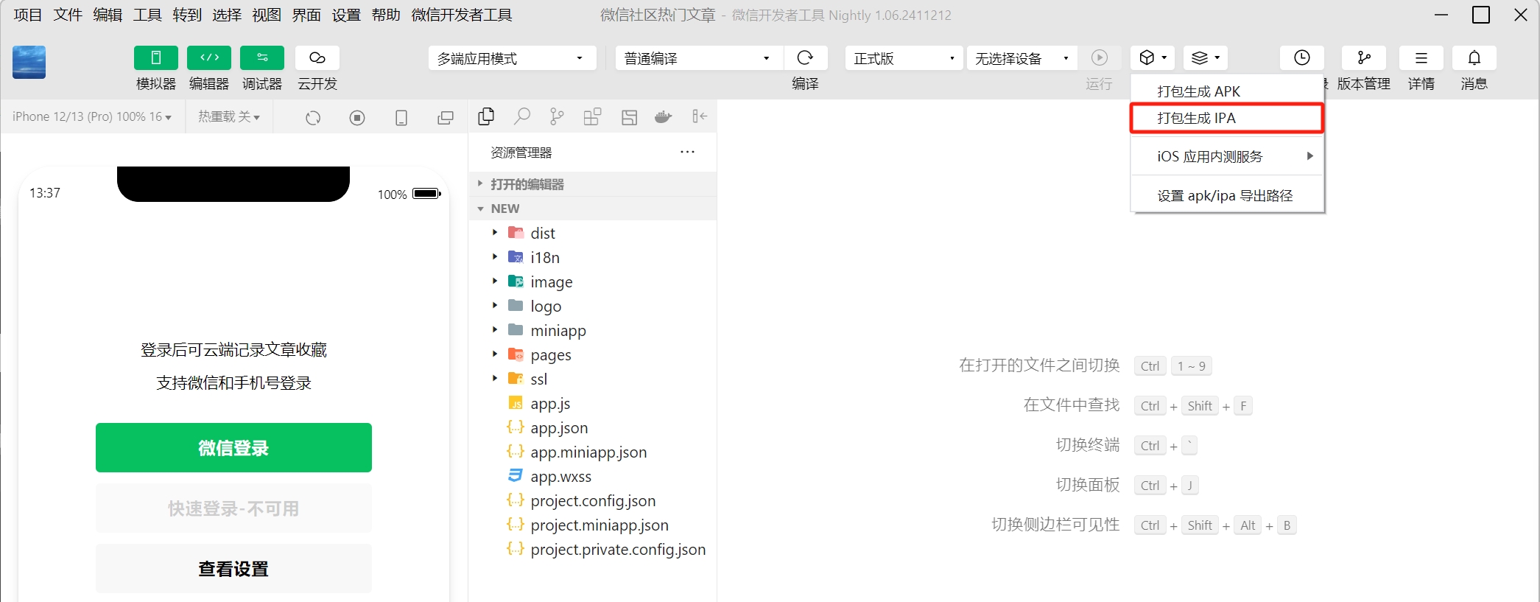The image size is (1540, 602).
Task: Toggle the editor (编辑器) panel
Action: coord(209,58)
